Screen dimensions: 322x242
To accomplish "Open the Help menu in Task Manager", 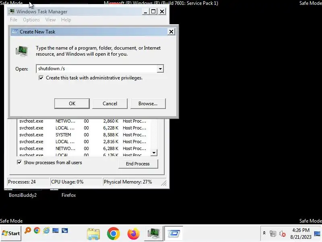I will click(66, 20).
